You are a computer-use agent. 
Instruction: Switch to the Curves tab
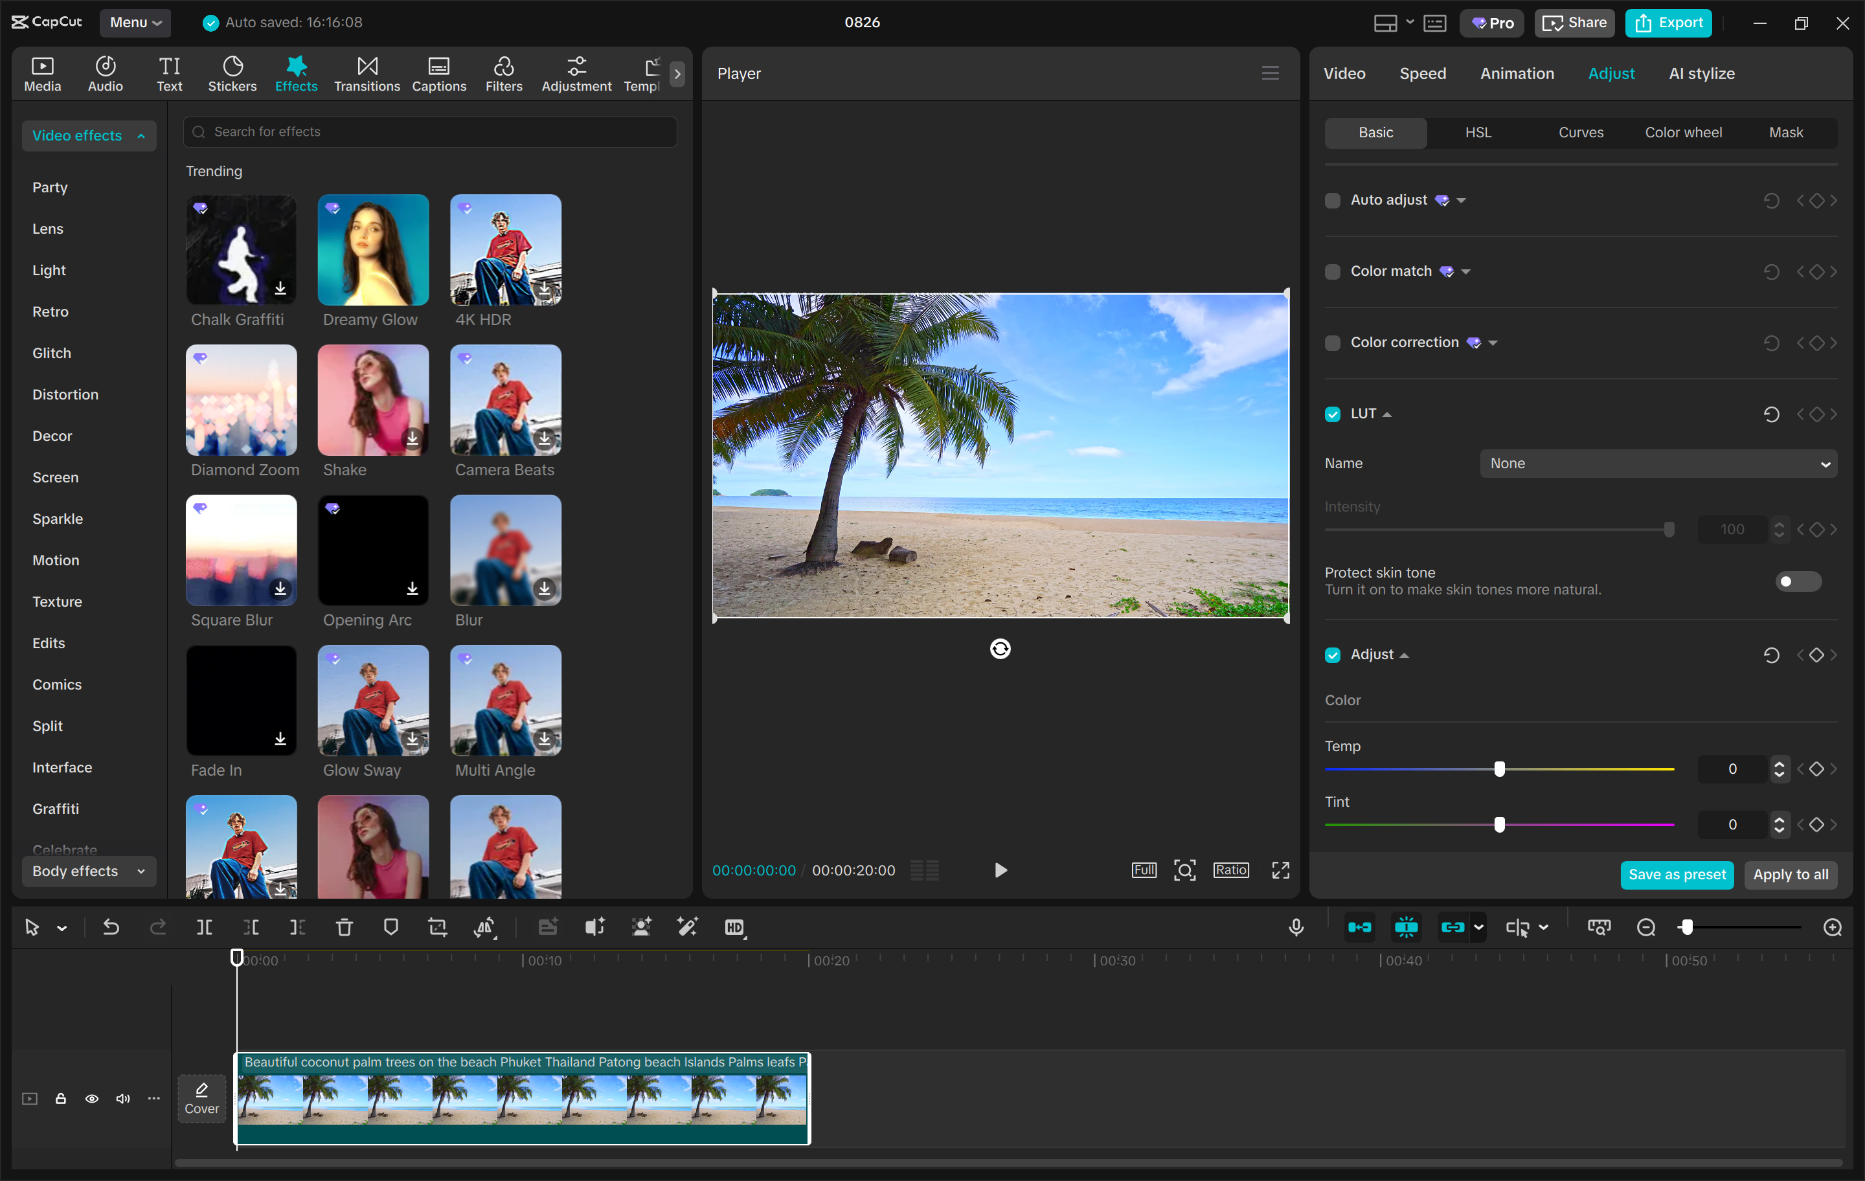(x=1581, y=131)
